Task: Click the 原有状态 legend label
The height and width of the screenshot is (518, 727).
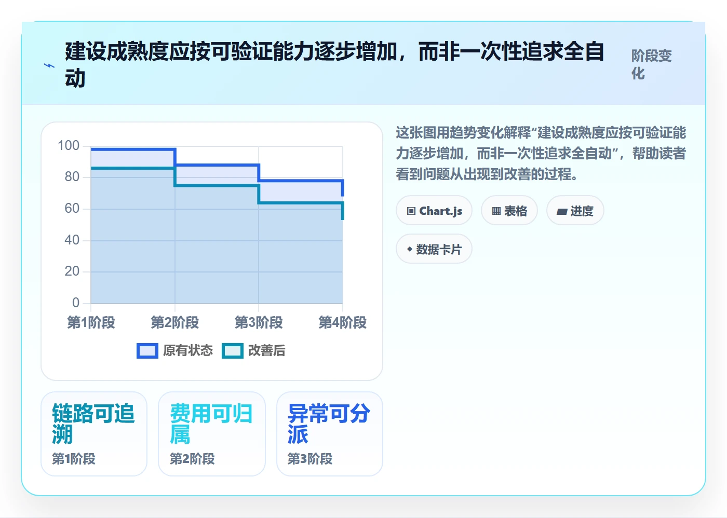Action: point(188,351)
